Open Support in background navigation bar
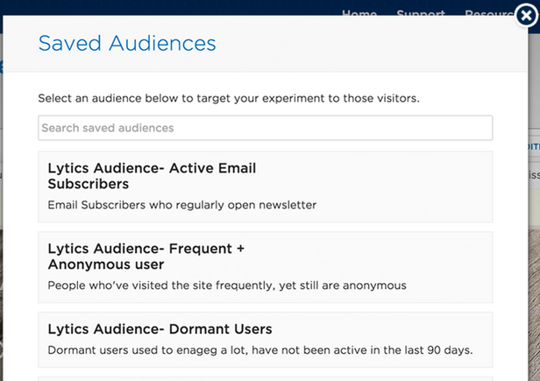The width and height of the screenshot is (540, 381). click(421, 12)
